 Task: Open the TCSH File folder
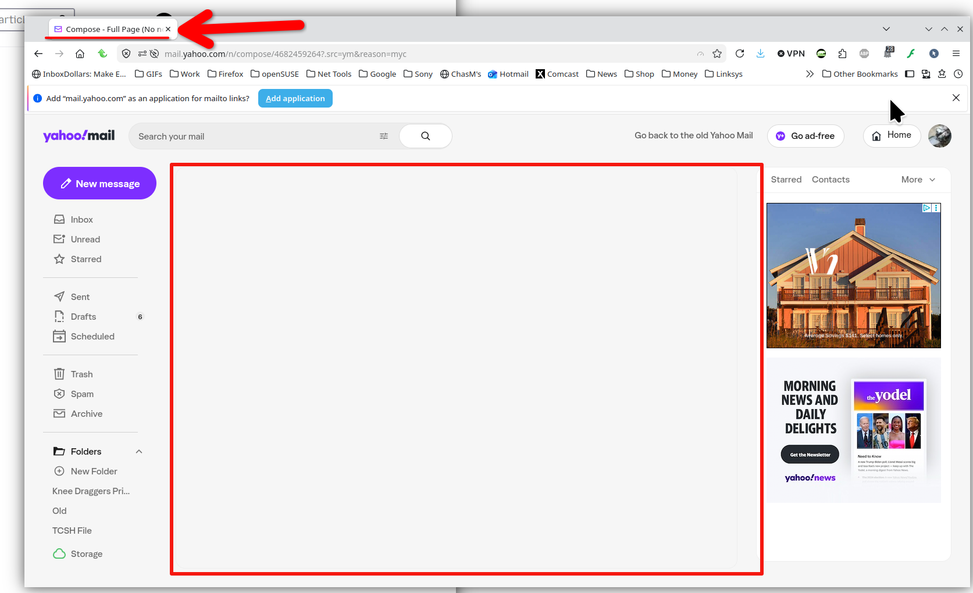pyautogui.click(x=72, y=531)
